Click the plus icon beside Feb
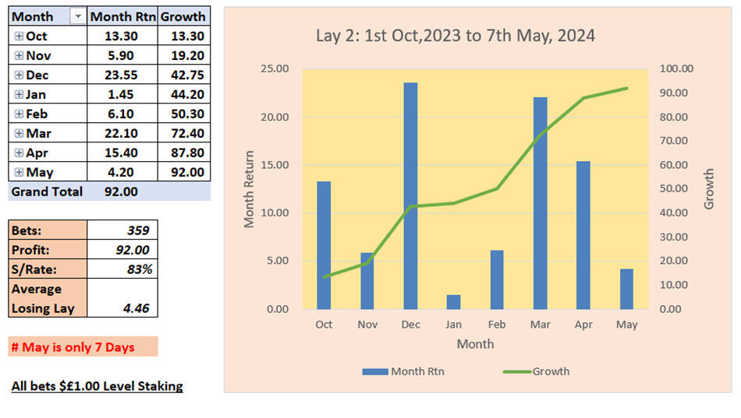741x418 pixels. pos(19,114)
